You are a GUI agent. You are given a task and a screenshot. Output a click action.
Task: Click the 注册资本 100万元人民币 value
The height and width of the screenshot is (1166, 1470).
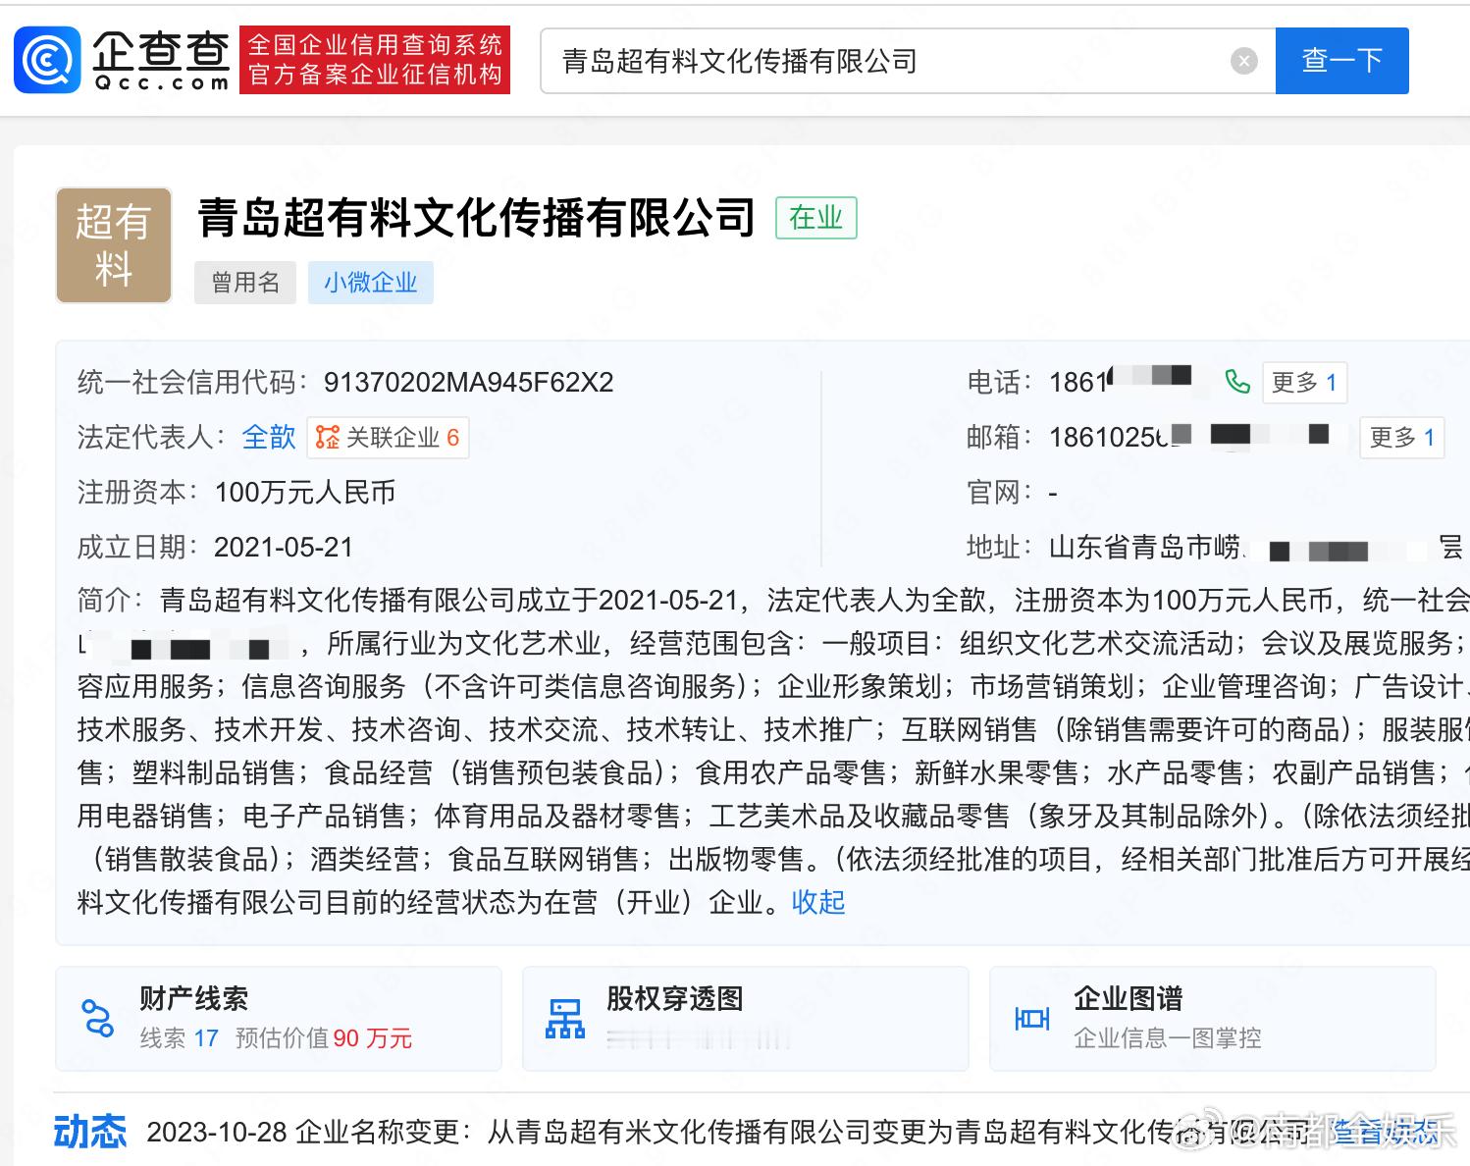tap(305, 492)
